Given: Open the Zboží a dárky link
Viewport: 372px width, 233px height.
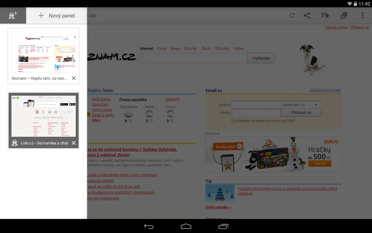Looking at the screenshot, I should point(103,115).
